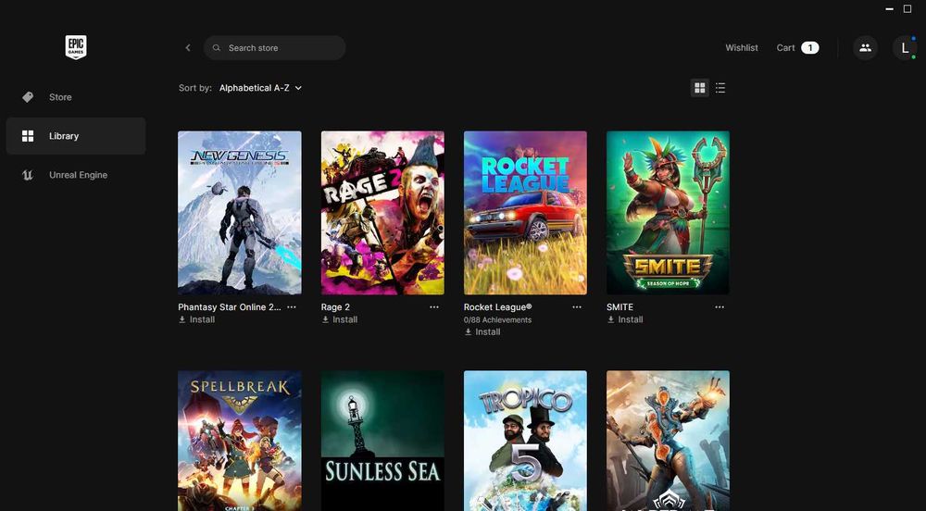Image resolution: width=926 pixels, height=511 pixels.
Task: Minimize the launcher window
Action: coord(889,9)
